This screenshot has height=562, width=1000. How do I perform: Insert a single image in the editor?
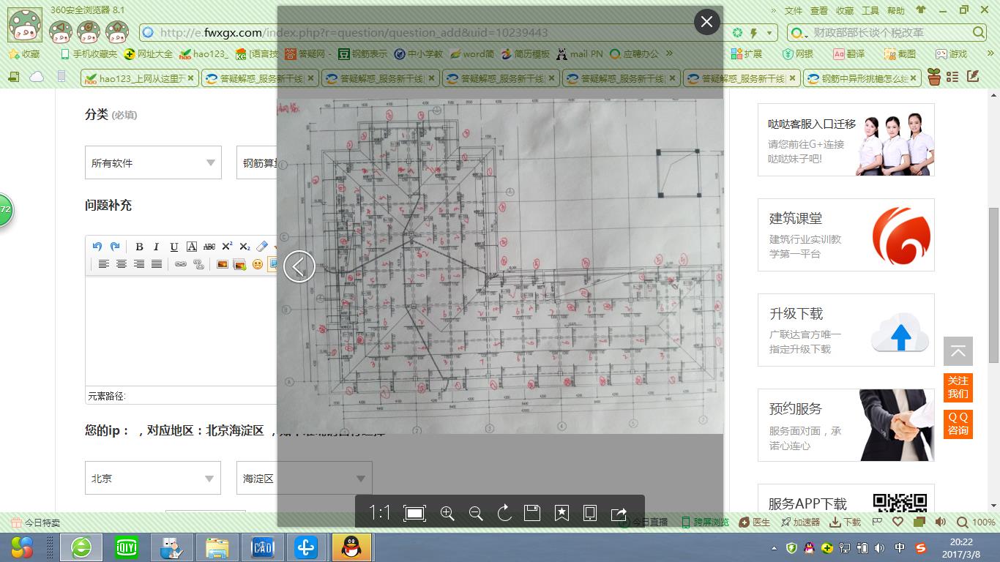[x=223, y=264]
